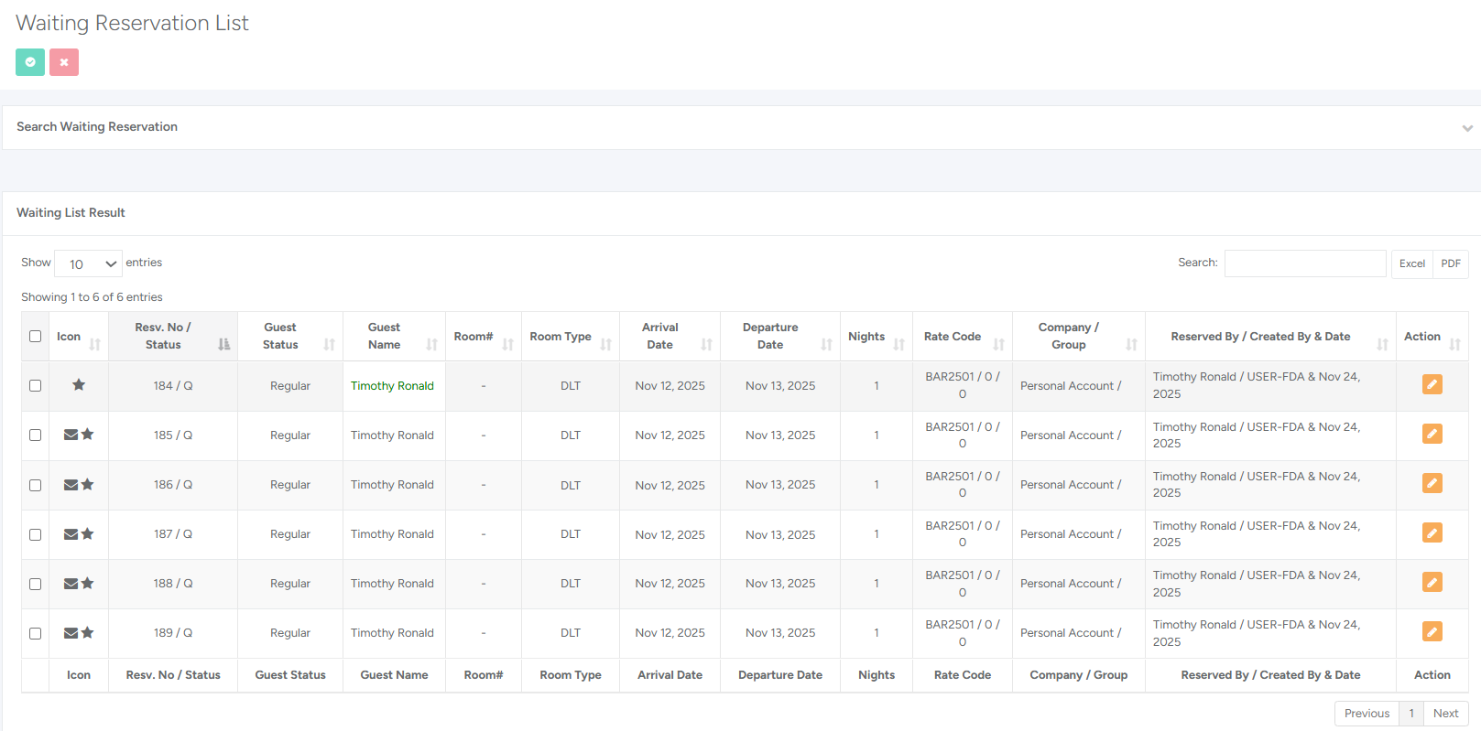Viewport: 1481px width, 731px height.
Task: Click edit pencil for reservation 184
Action: click(x=1432, y=384)
